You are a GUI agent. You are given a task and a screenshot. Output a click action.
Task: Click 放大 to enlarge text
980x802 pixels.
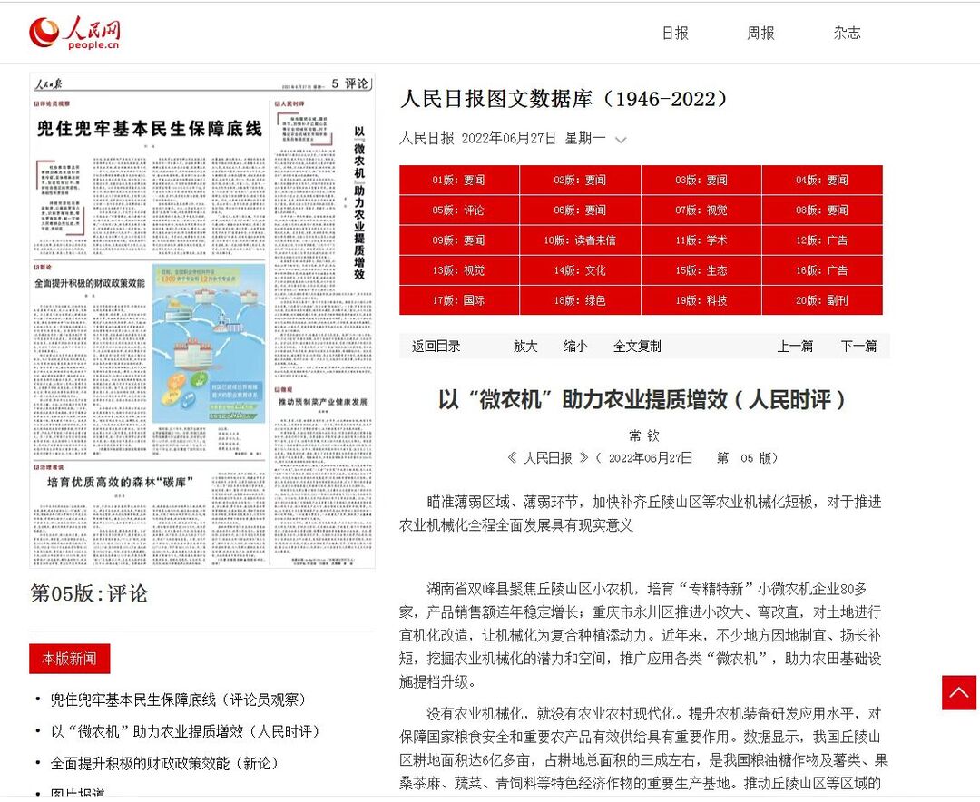(x=525, y=346)
